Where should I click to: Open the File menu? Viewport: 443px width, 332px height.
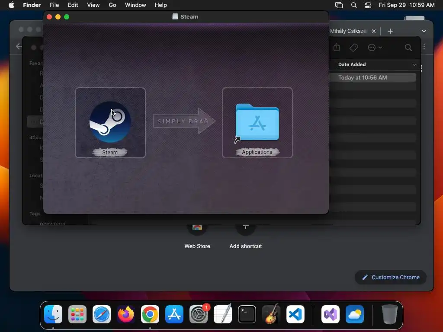(x=54, y=5)
